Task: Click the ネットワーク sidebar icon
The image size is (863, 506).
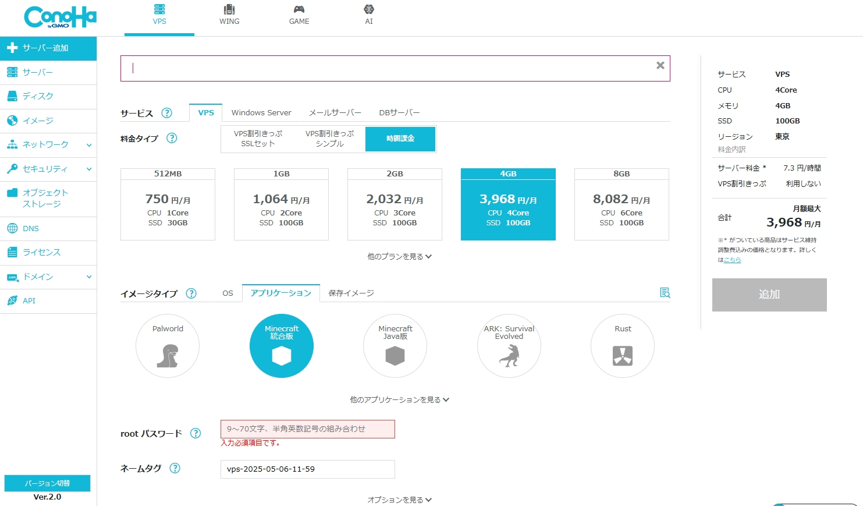Action: 12,144
